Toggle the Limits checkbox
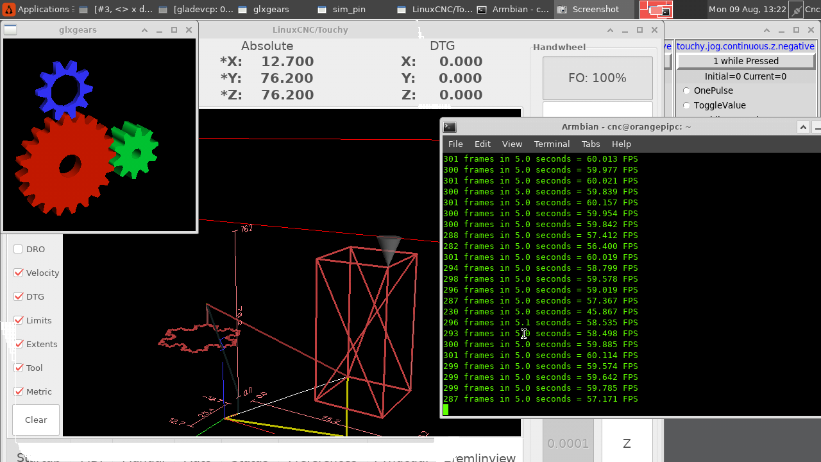Screen dimensions: 821x462 tap(19, 320)
